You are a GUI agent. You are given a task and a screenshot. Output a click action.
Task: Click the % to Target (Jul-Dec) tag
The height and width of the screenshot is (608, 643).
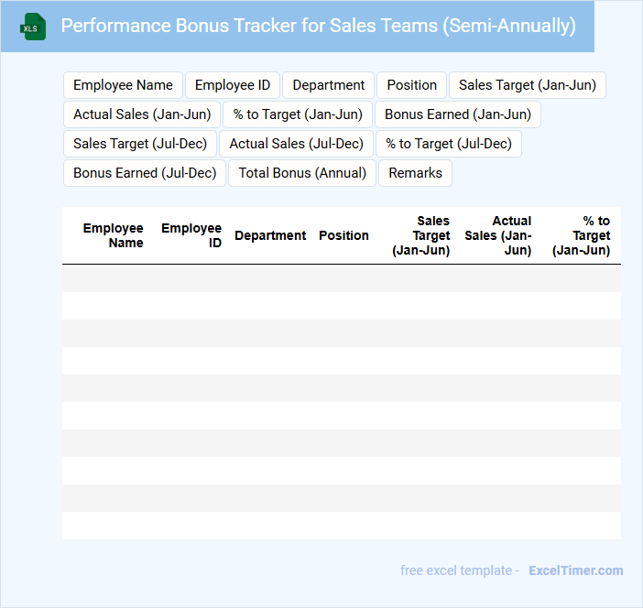click(x=449, y=144)
